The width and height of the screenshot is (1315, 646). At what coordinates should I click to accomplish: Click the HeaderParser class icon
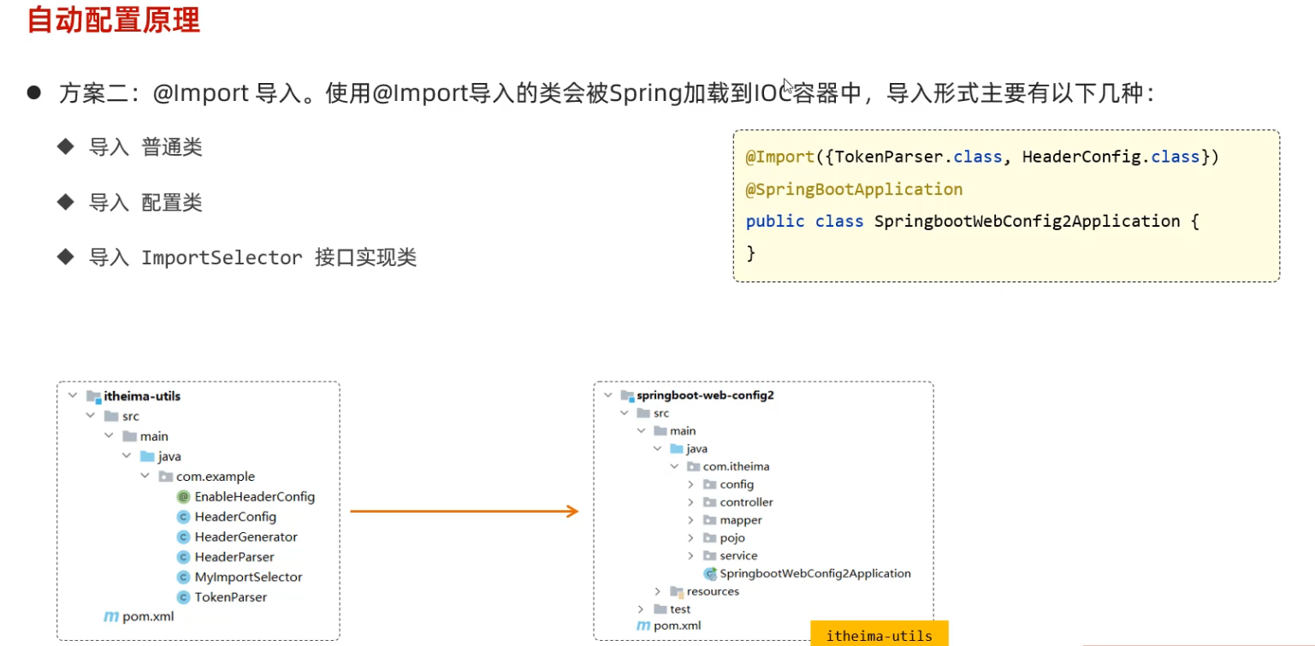click(182, 557)
